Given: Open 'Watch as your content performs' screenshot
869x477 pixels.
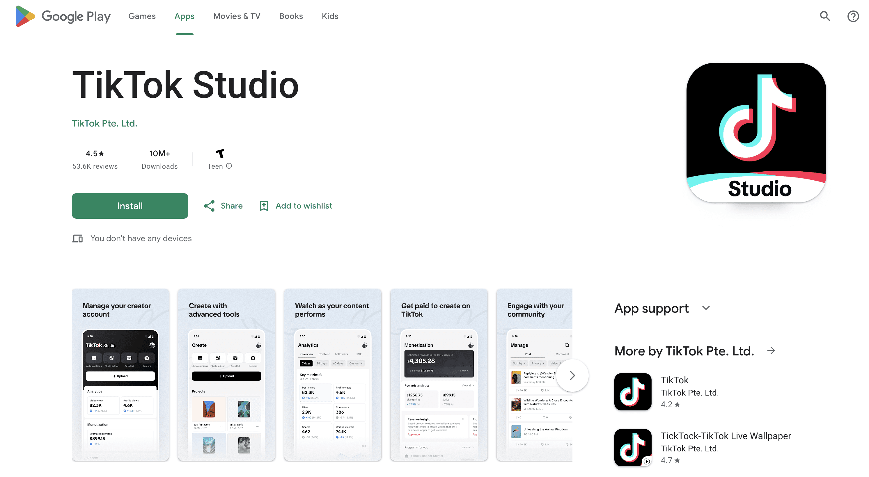Looking at the screenshot, I should click(333, 375).
